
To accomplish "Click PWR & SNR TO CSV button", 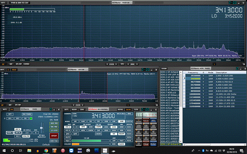I will pos(20,3).
